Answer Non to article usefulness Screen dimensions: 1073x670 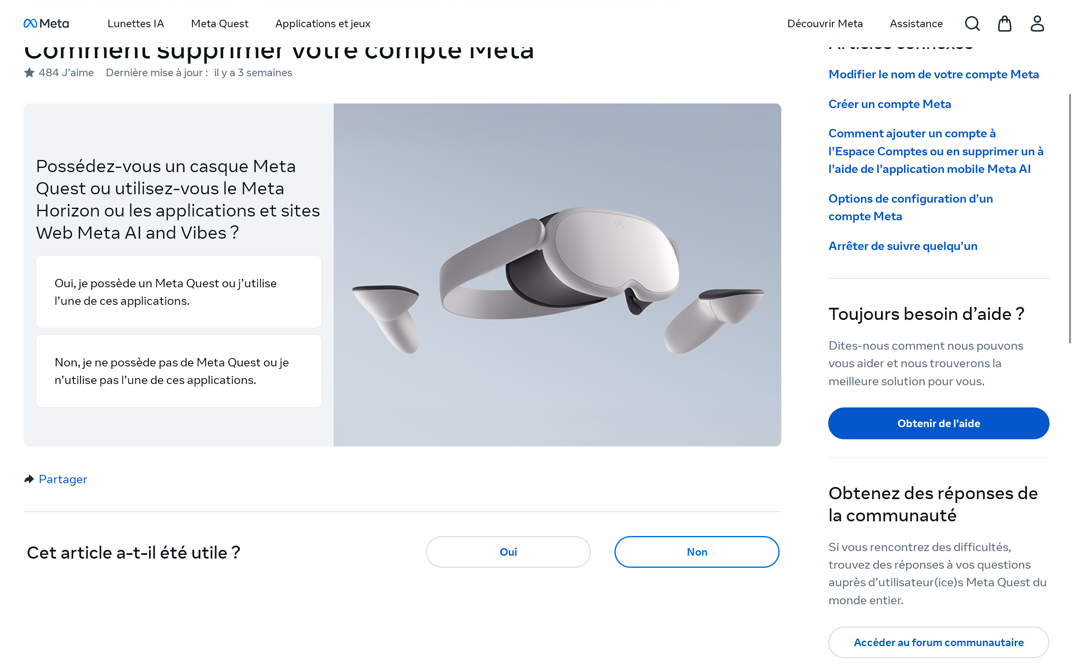[x=696, y=551]
